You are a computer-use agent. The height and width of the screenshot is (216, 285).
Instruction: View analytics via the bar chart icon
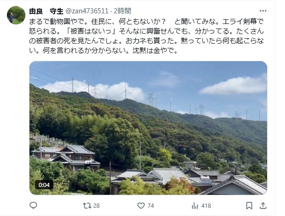[x=195, y=205]
